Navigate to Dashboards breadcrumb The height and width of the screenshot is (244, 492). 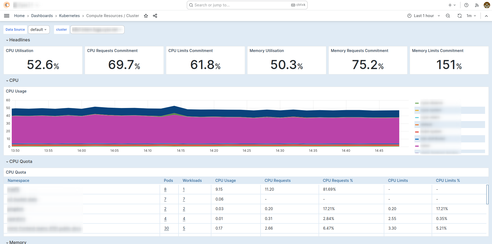coord(42,16)
